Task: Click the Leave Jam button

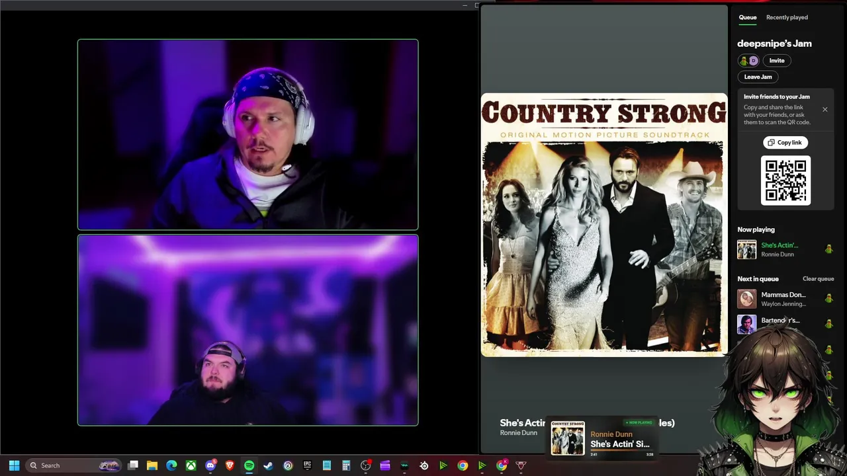Action: click(758, 77)
